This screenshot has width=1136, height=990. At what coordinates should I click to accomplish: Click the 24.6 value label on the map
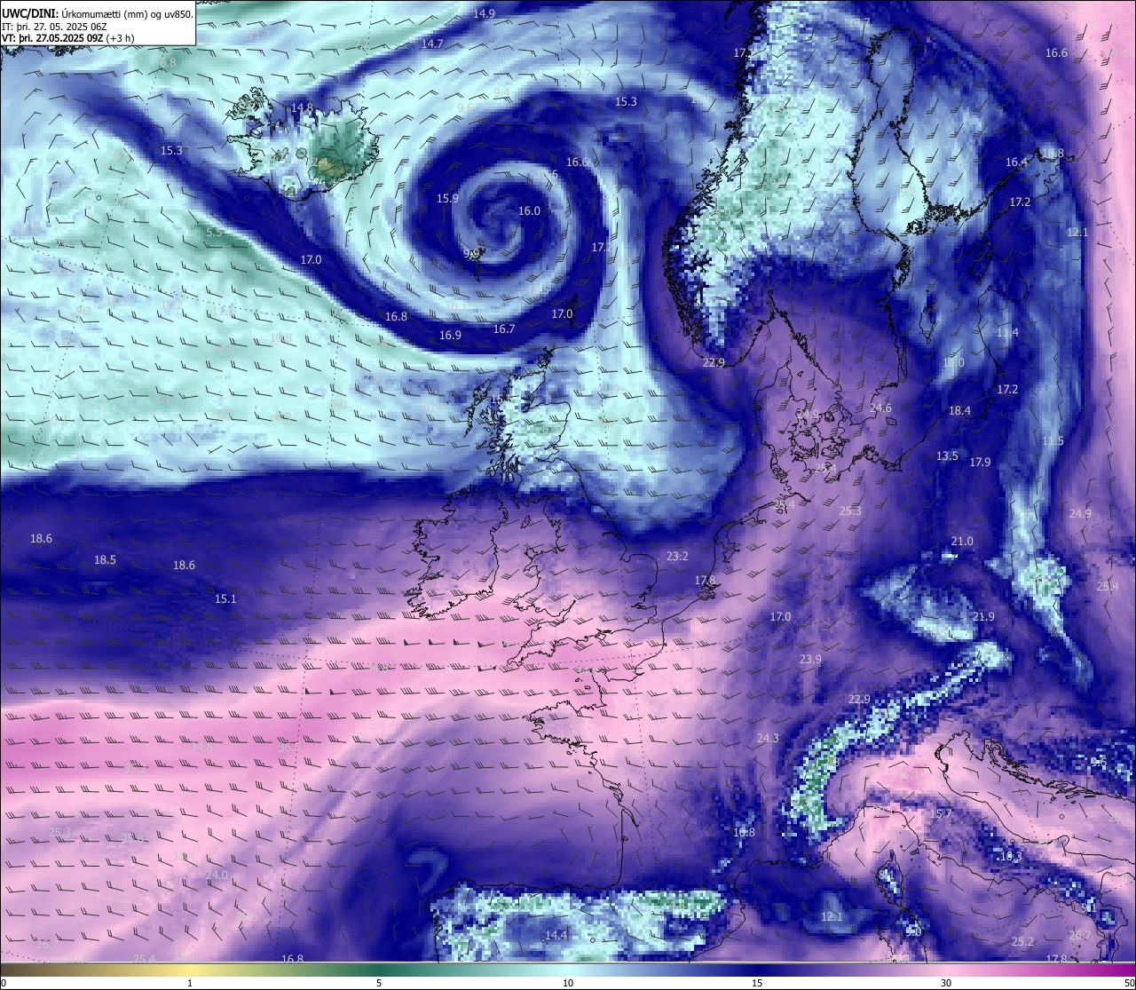pos(880,408)
